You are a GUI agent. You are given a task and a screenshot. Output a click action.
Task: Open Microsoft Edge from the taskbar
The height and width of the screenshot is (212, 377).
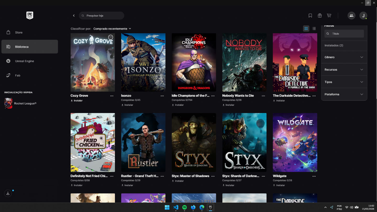[x=202, y=207]
